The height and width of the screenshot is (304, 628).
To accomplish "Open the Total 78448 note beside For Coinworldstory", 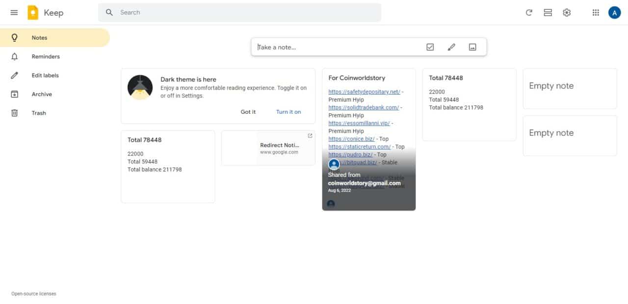I will pyautogui.click(x=470, y=105).
